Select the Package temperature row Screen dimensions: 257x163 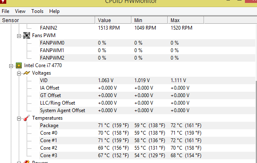coord(147,125)
